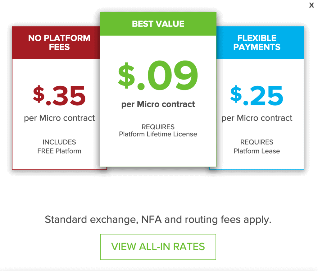
Task: Click the VIEW ALL-IN RATES button
Action: pyautogui.click(x=158, y=247)
